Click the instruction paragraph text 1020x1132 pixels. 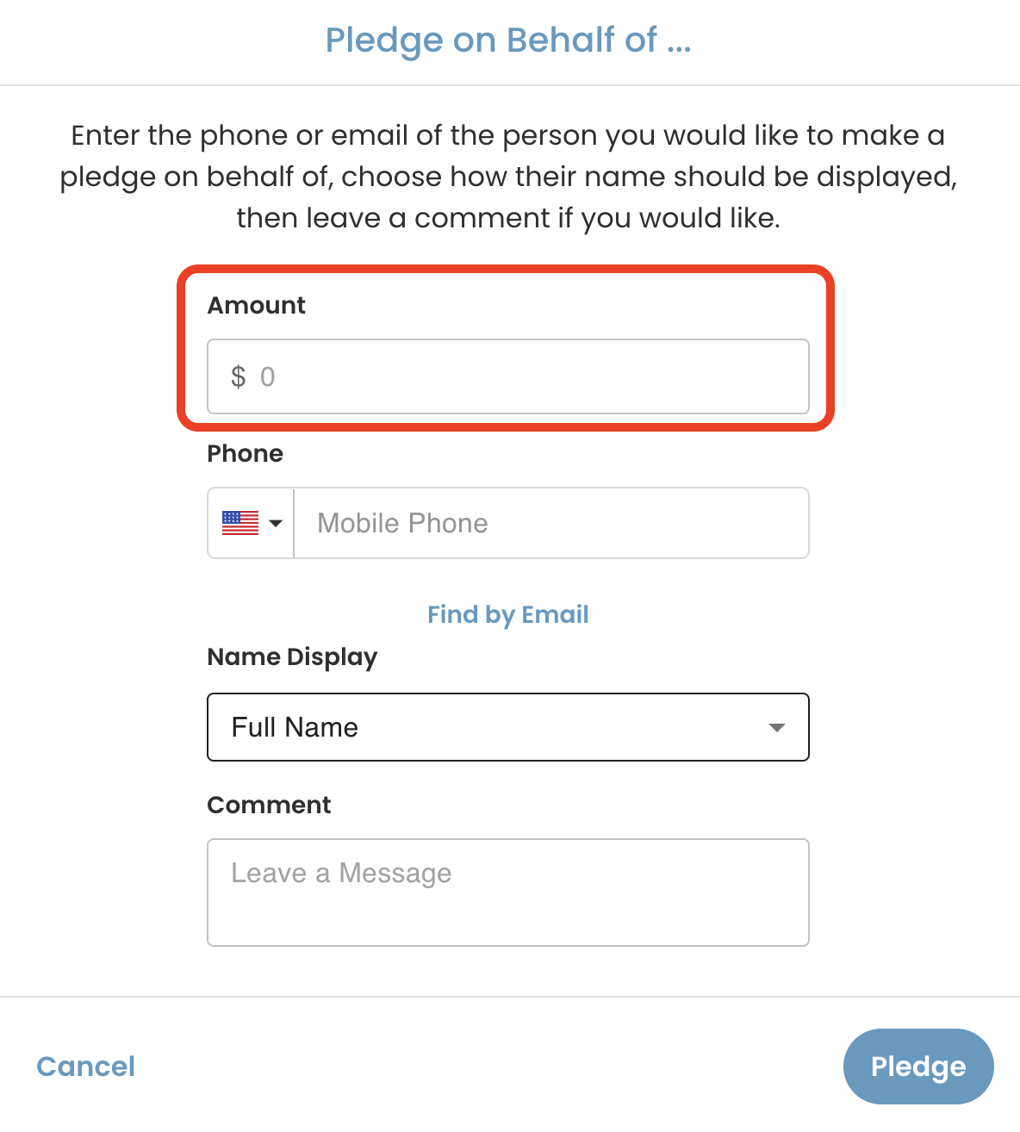(508, 177)
